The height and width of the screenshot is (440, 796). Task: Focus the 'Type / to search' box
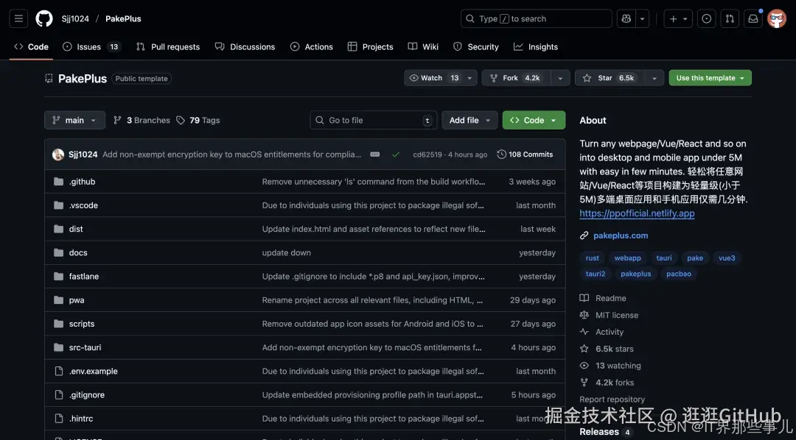click(536, 18)
